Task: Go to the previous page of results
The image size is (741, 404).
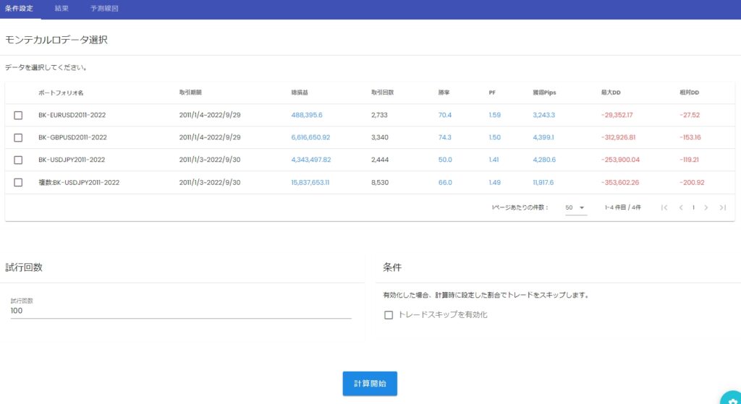Action: pyautogui.click(x=681, y=207)
